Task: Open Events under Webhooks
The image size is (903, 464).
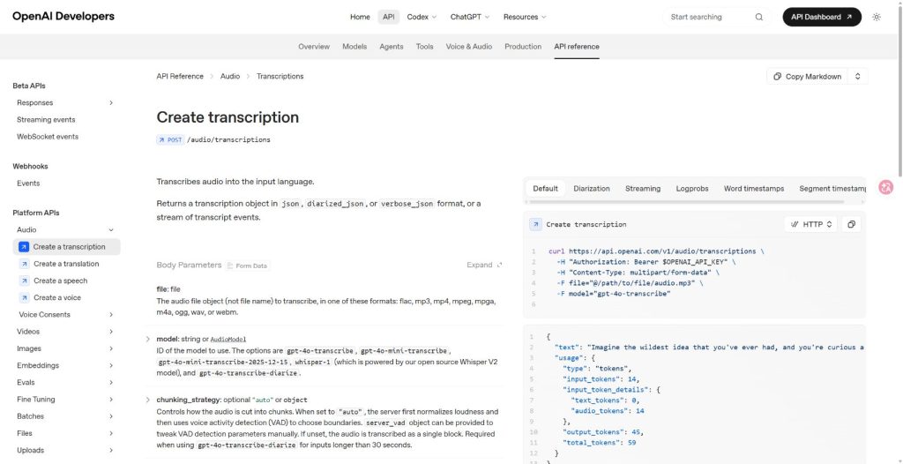Action: (x=28, y=183)
